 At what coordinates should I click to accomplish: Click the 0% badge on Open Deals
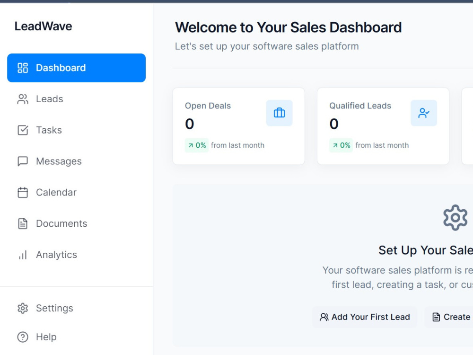coord(197,145)
